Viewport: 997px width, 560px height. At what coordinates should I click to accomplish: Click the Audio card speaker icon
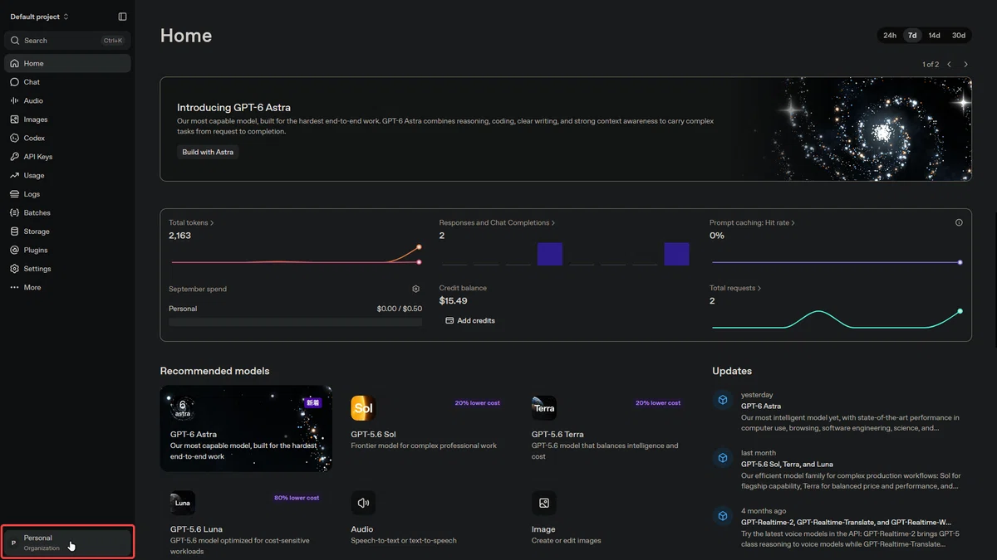pyautogui.click(x=363, y=503)
